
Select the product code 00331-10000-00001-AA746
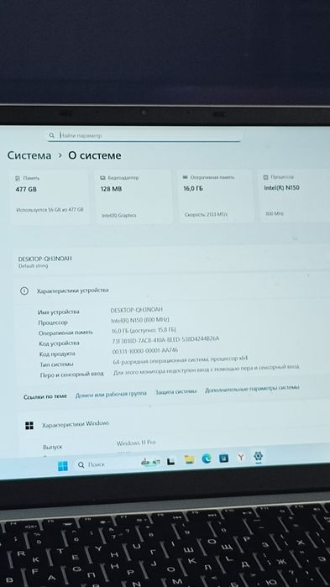pyautogui.click(x=145, y=350)
